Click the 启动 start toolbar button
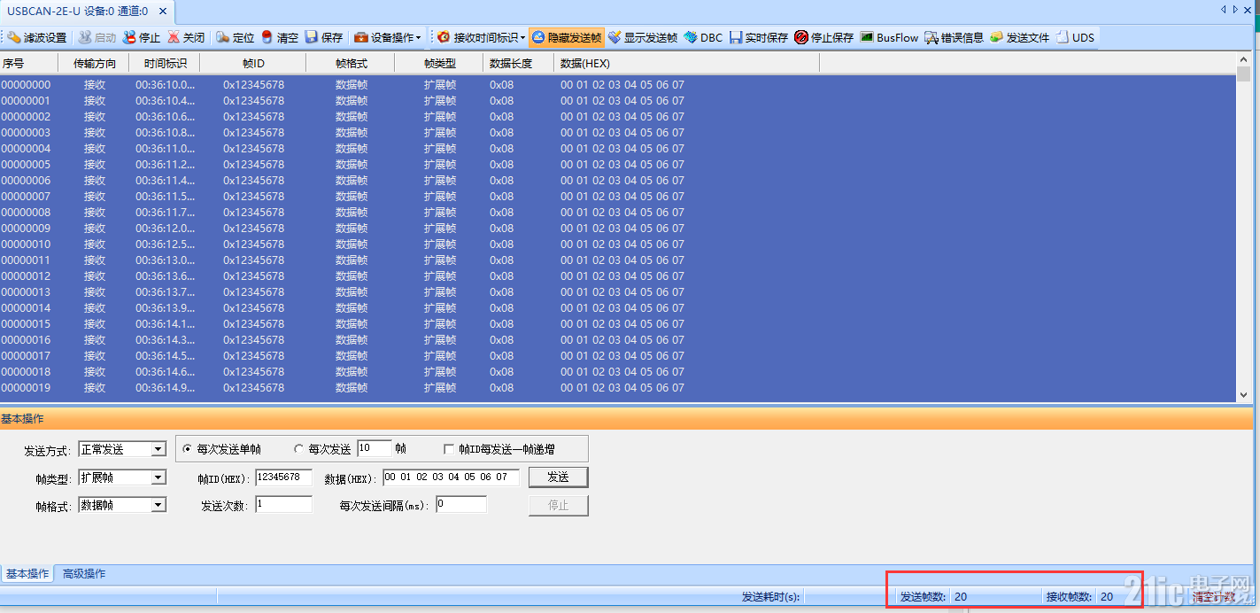The height and width of the screenshot is (613, 1260). coord(97,38)
